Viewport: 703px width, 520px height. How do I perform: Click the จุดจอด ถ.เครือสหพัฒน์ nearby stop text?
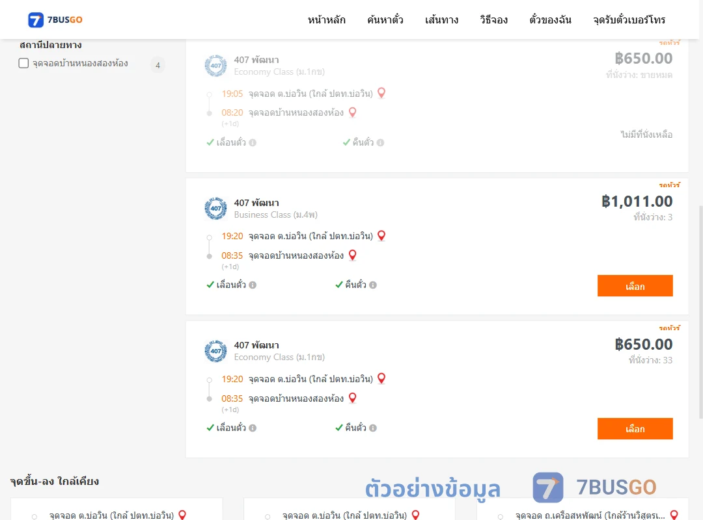pyautogui.click(x=590, y=515)
